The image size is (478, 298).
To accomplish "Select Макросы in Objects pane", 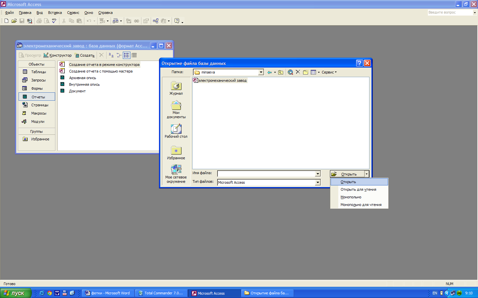I will pyautogui.click(x=37, y=113).
